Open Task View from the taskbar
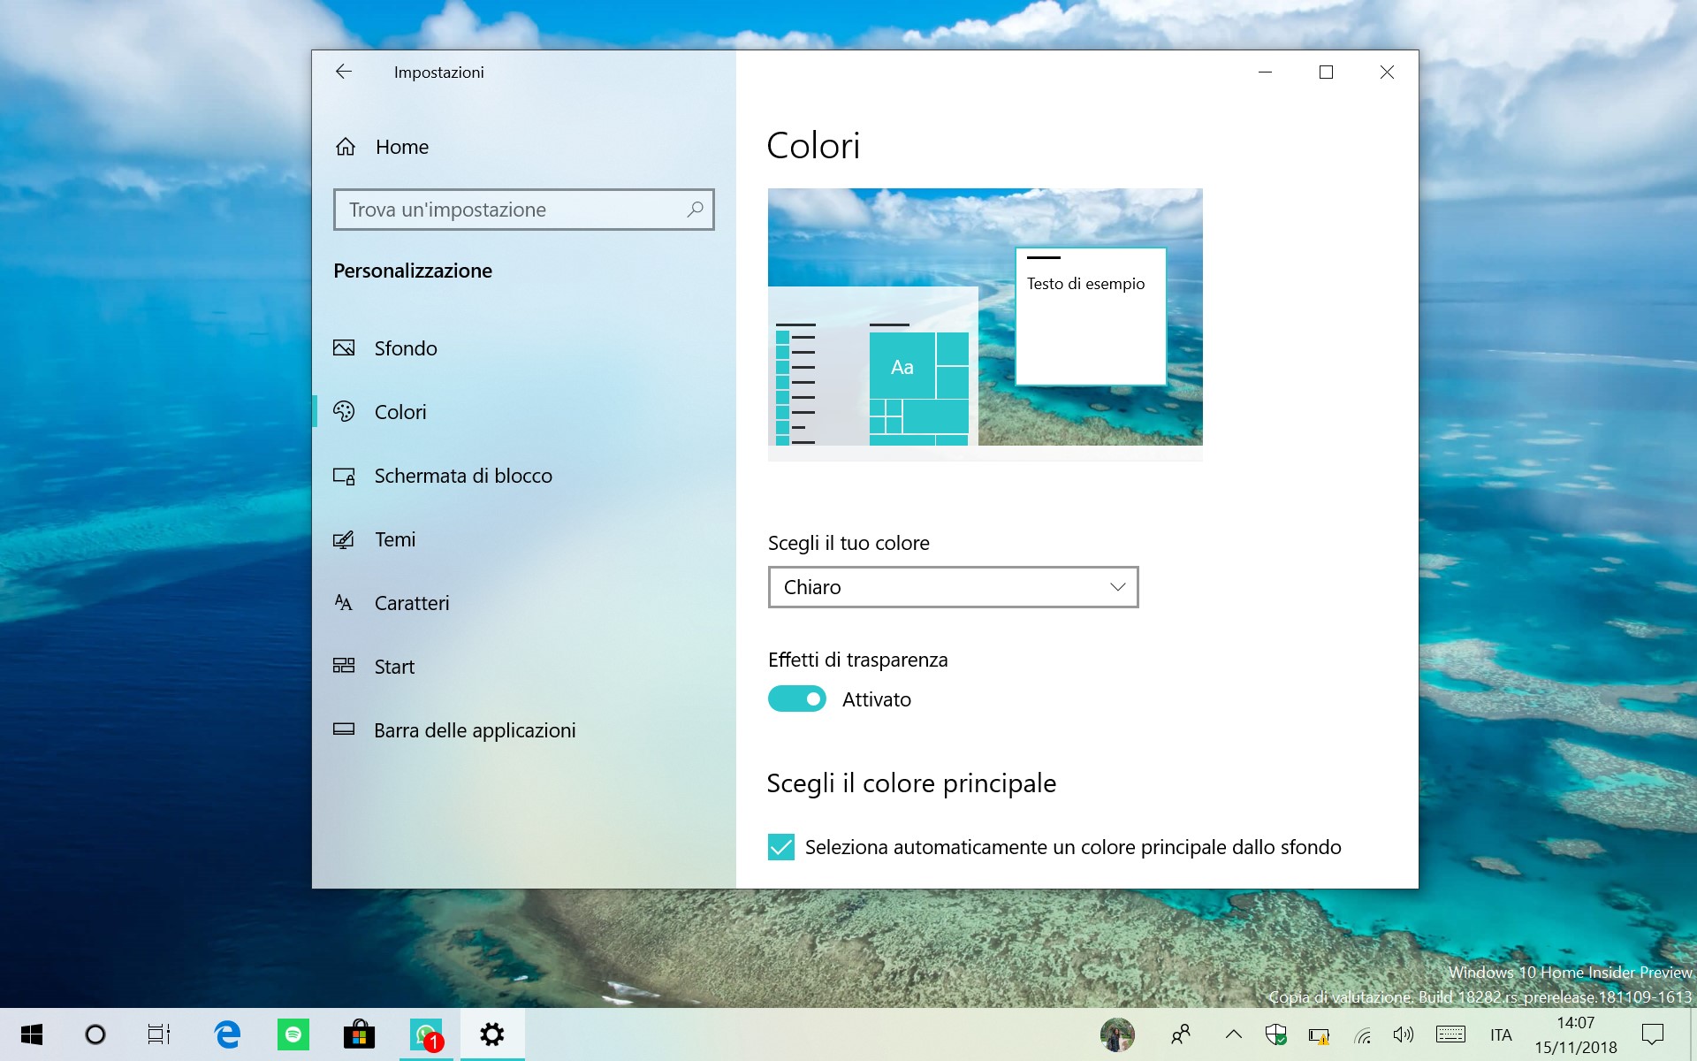The height and width of the screenshot is (1061, 1697). [159, 1034]
